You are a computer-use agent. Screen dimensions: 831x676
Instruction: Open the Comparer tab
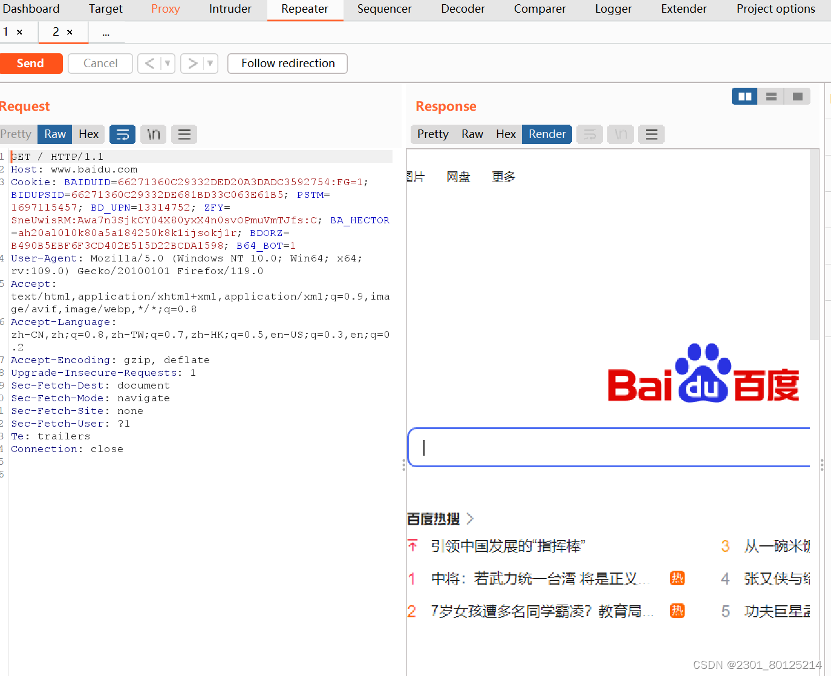point(540,9)
